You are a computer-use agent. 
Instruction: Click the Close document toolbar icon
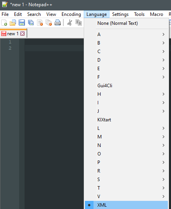click(x=40, y=22)
